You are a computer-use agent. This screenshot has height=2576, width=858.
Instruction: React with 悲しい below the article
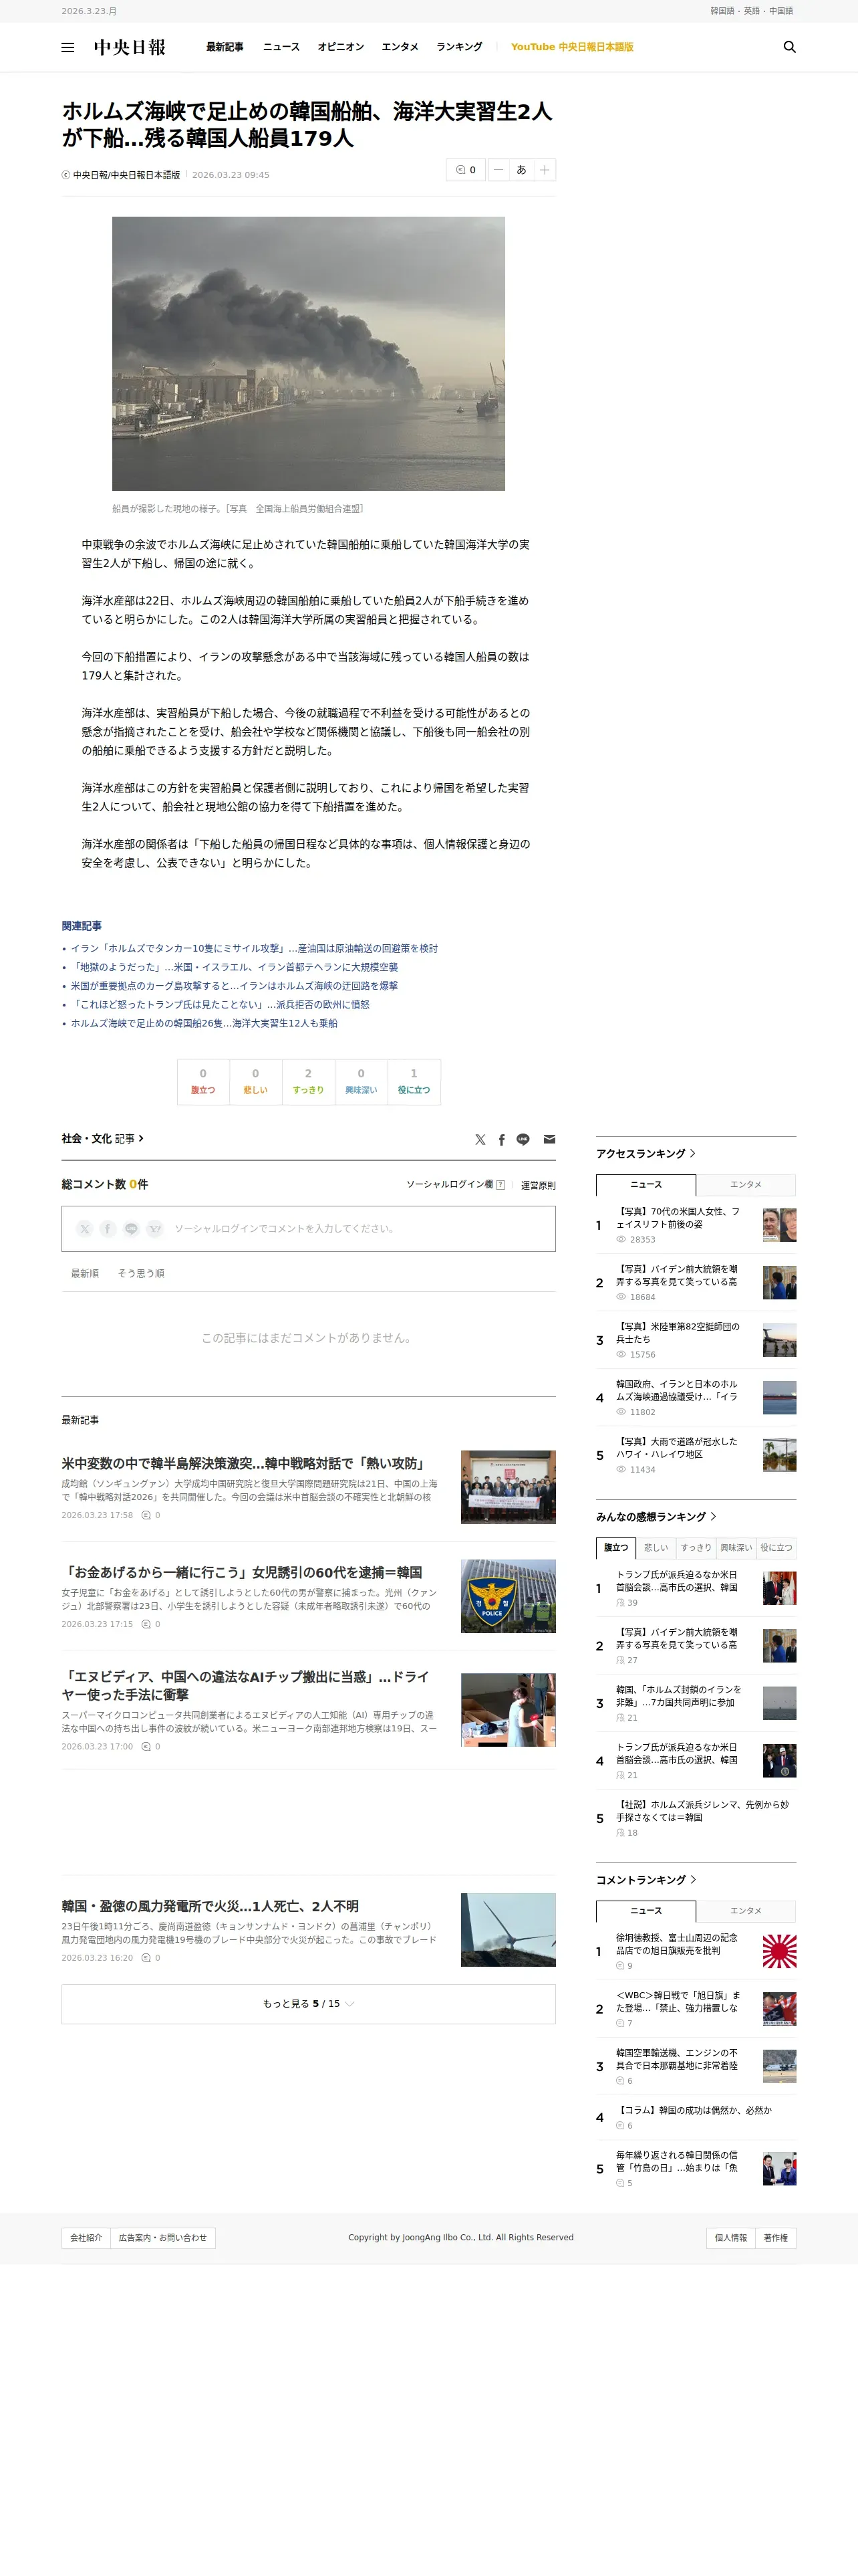(x=256, y=1082)
